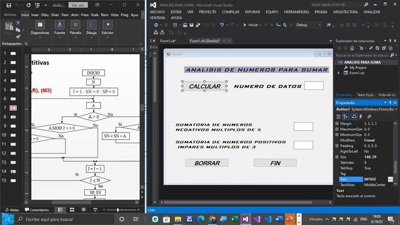Viewport: 400px width, 225px height.
Task: Start presentation from beginning icon in PowerPoint
Action: coord(37,5)
